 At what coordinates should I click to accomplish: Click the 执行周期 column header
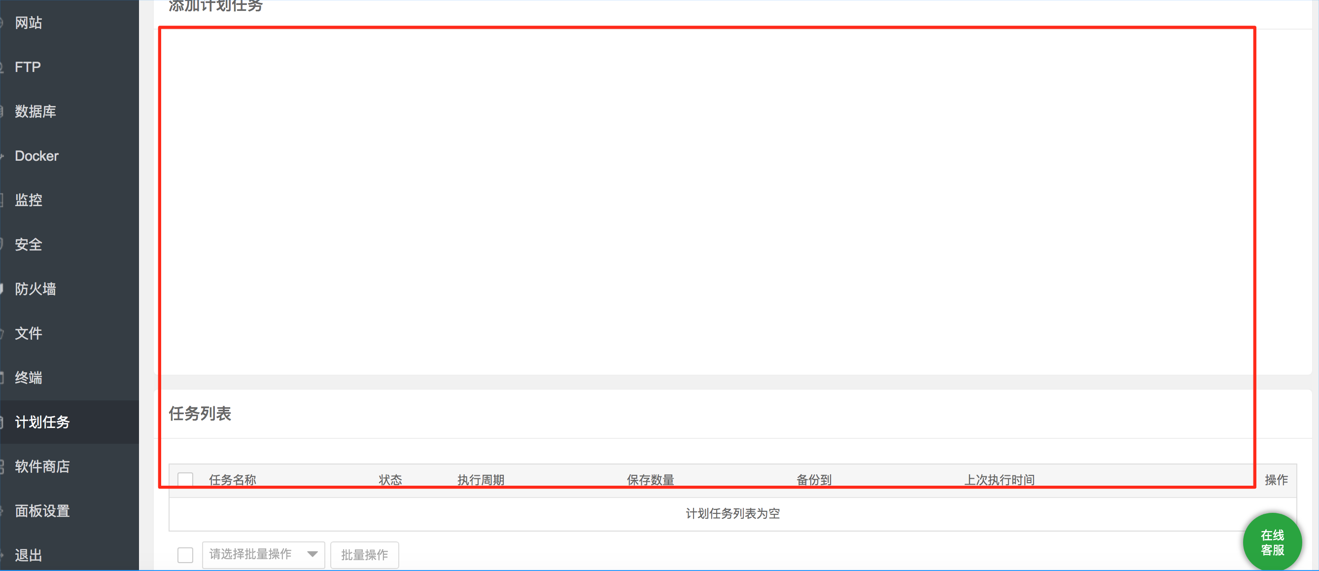pos(481,480)
